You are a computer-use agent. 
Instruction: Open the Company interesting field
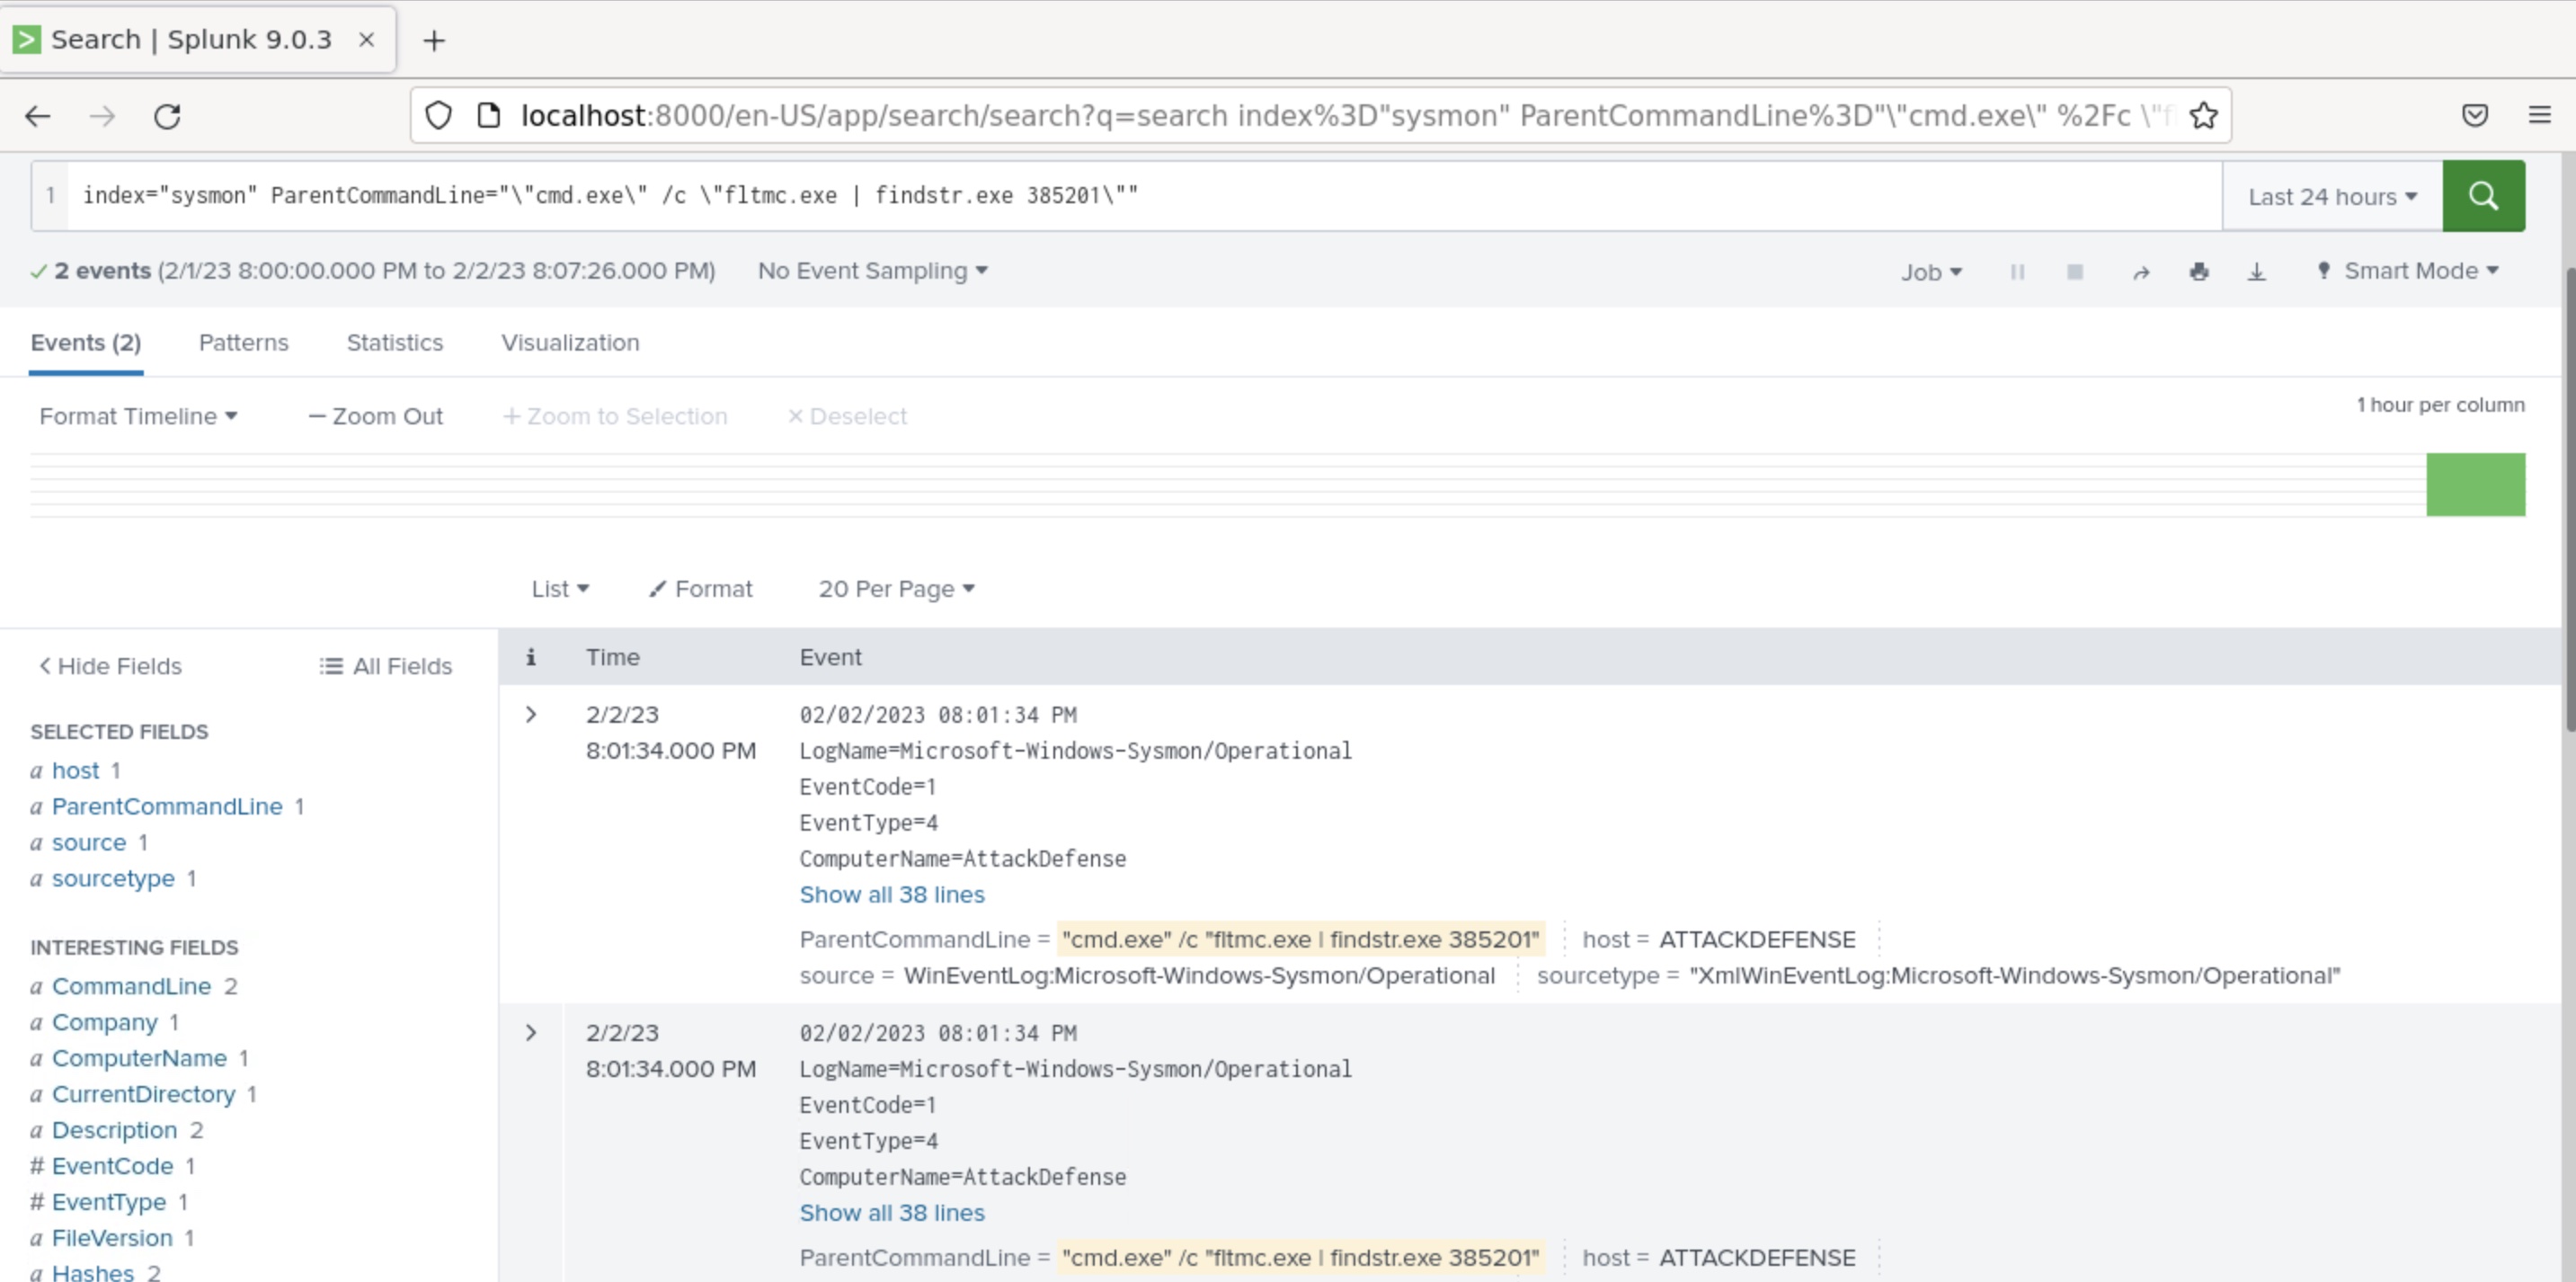105,1022
